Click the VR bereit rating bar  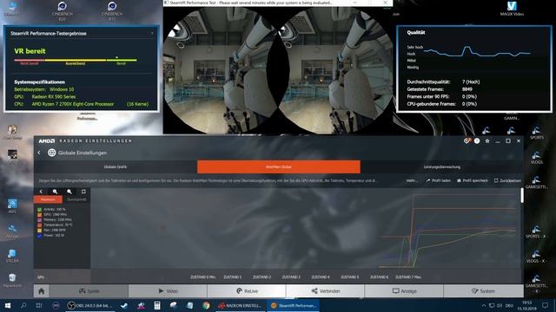tap(76, 60)
